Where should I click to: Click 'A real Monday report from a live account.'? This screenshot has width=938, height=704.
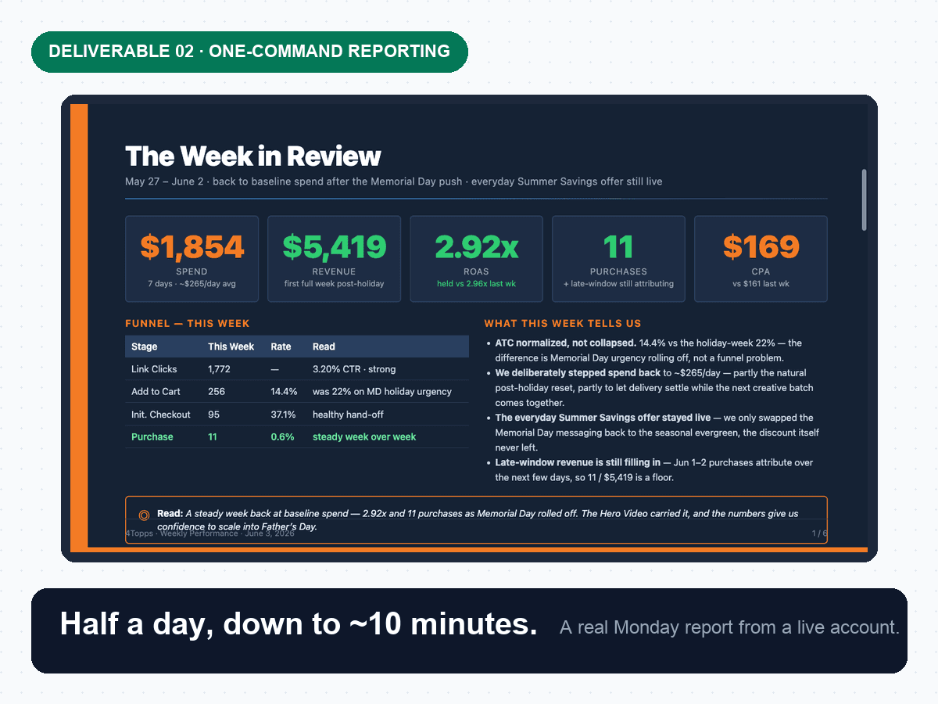point(729,627)
